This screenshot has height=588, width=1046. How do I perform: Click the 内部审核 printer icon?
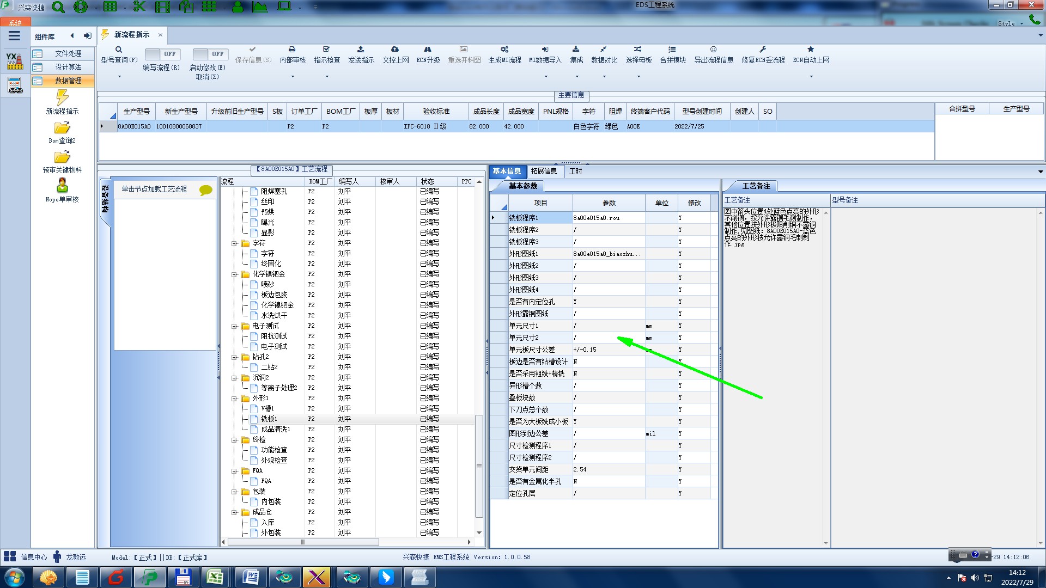(x=292, y=50)
